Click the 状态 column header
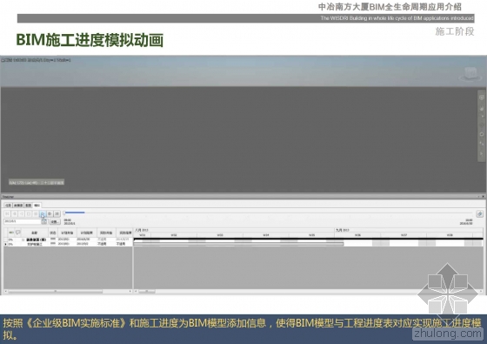This screenshot has width=487, height=344. [53, 233]
